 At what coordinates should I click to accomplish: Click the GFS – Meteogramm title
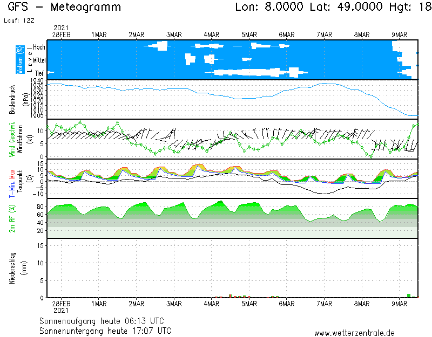[65, 8]
